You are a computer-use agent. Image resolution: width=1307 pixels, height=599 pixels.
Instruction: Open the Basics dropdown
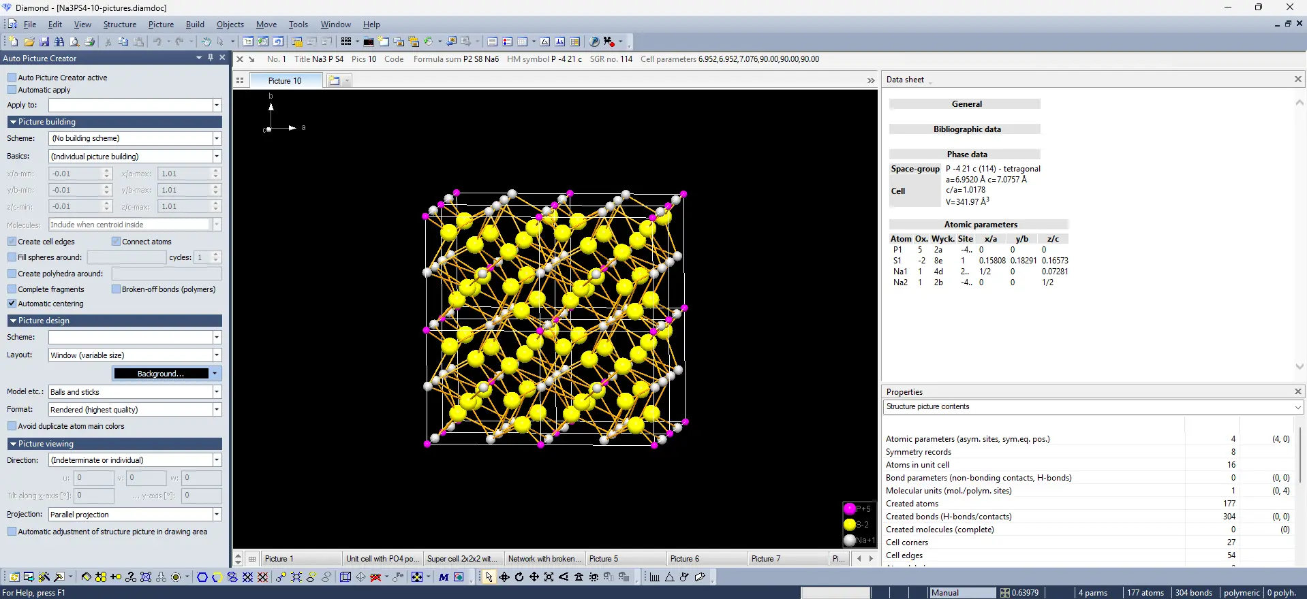pos(217,157)
